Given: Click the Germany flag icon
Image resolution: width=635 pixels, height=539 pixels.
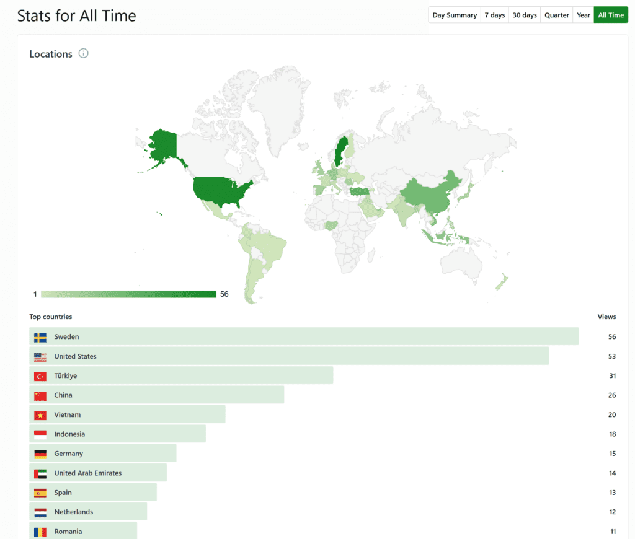Looking at the screenshot, I should [x=40, y=454].
